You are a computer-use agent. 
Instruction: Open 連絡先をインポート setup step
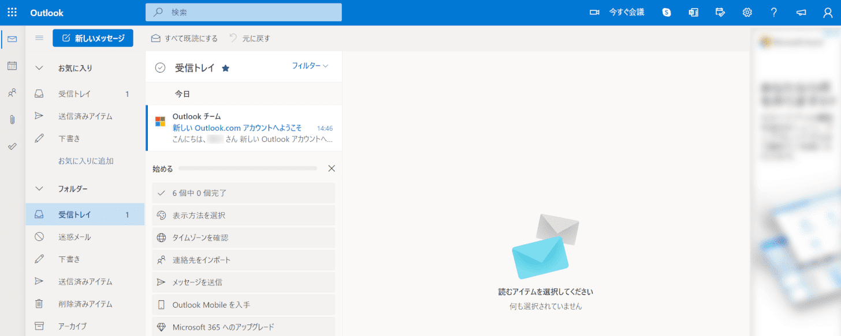click(244, 260)
